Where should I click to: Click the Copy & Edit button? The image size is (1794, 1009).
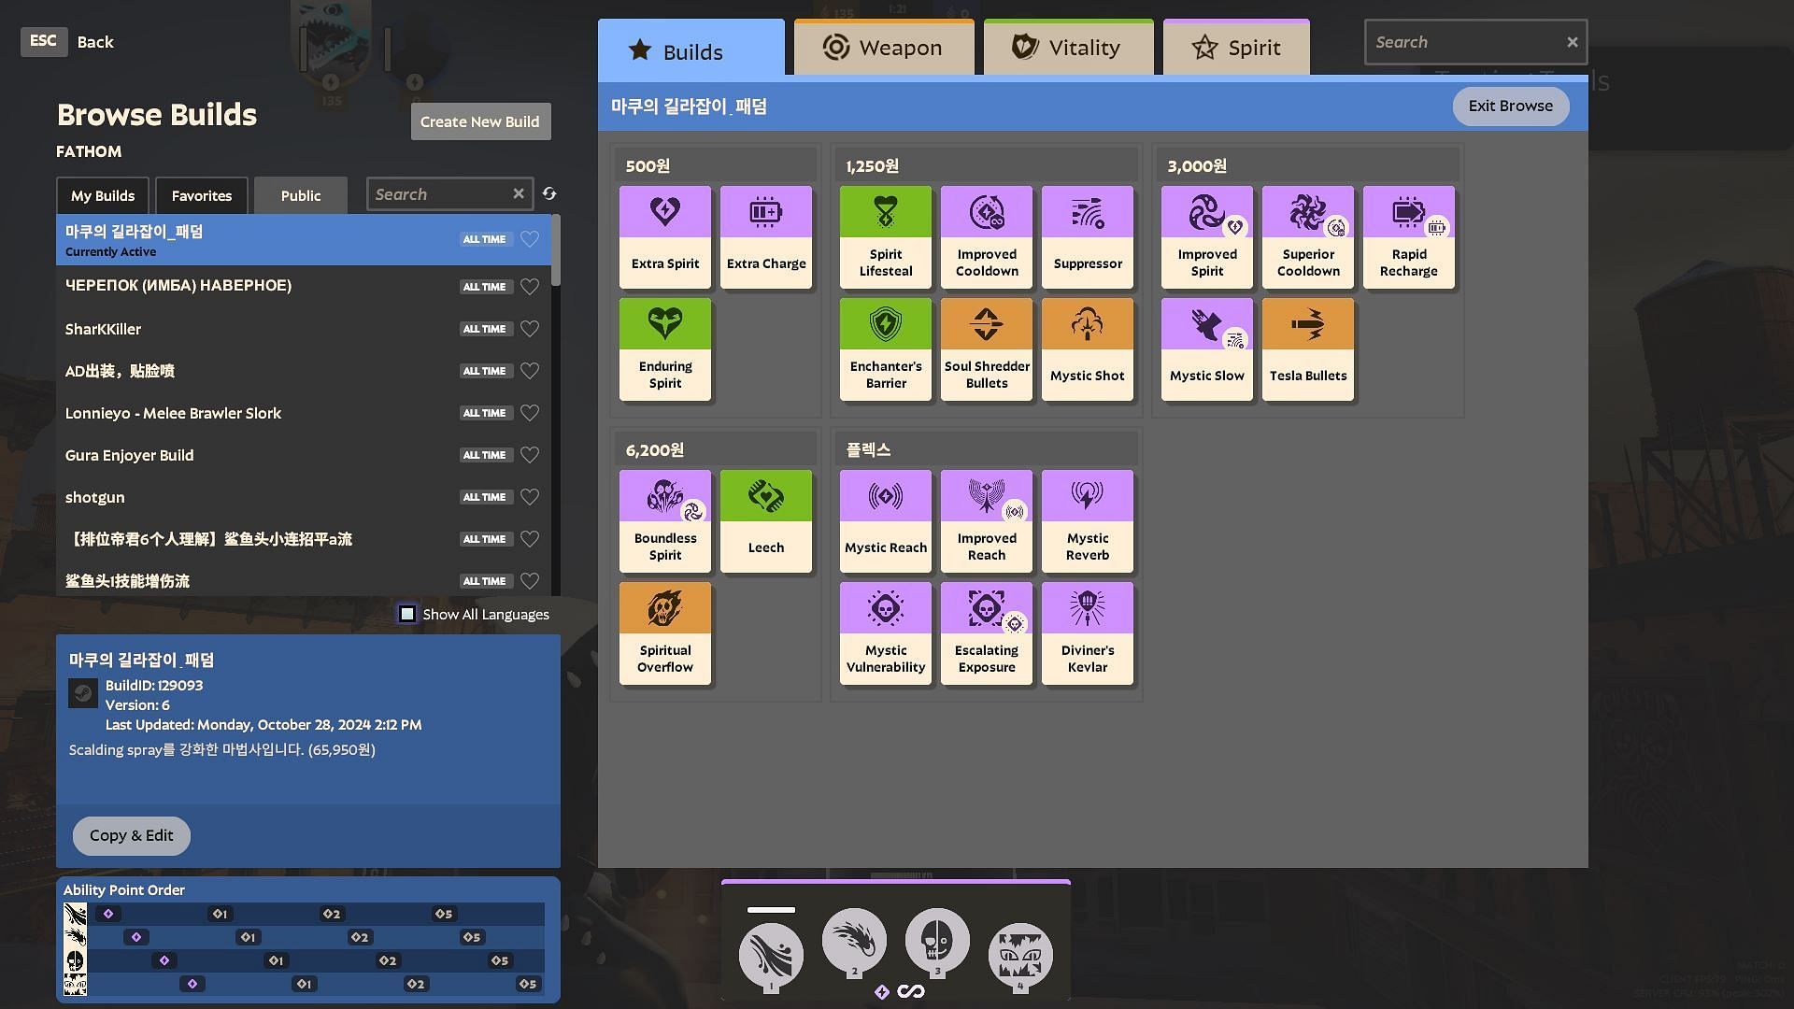(132, 835)
